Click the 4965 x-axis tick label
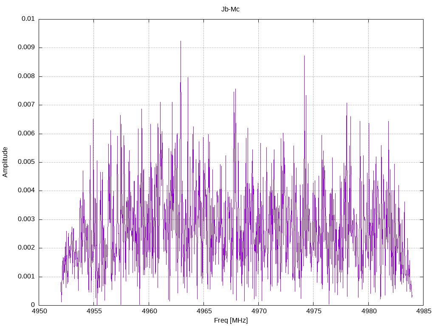The width and height of the screenshot is (435, 326). pos(204,311)
